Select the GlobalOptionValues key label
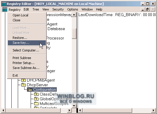The image size is (157, 114). (x=56, y=99)
